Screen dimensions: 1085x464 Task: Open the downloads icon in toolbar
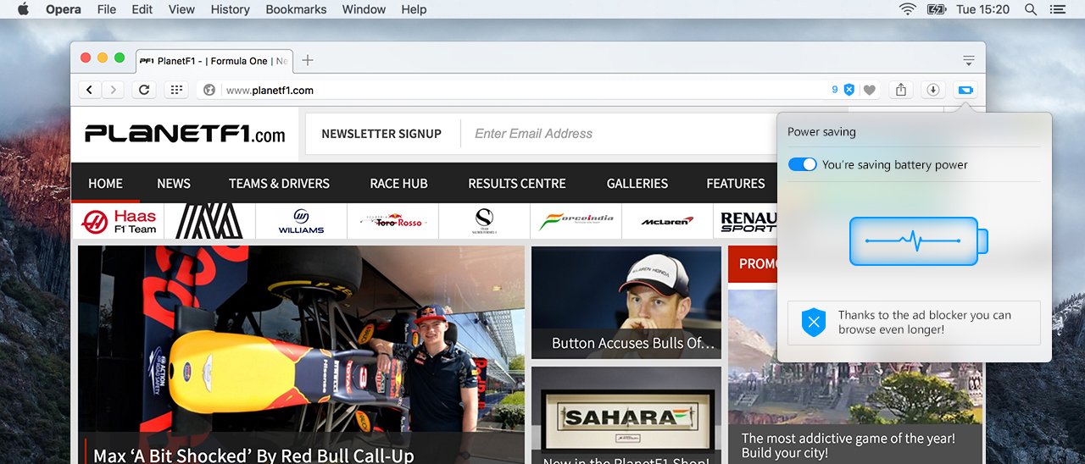click(x=933, y=90)
